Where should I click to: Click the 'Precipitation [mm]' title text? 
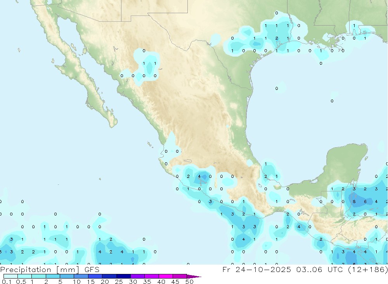(x=40, y=269)
